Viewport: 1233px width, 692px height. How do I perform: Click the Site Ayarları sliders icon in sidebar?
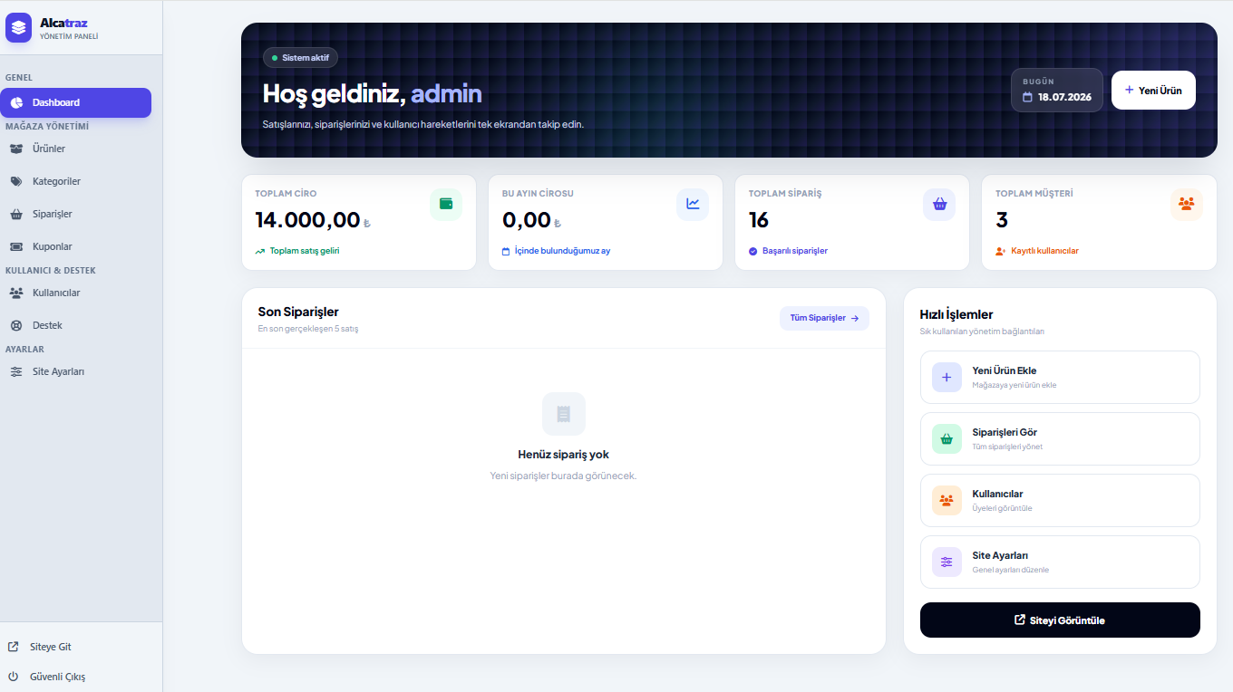15,371
